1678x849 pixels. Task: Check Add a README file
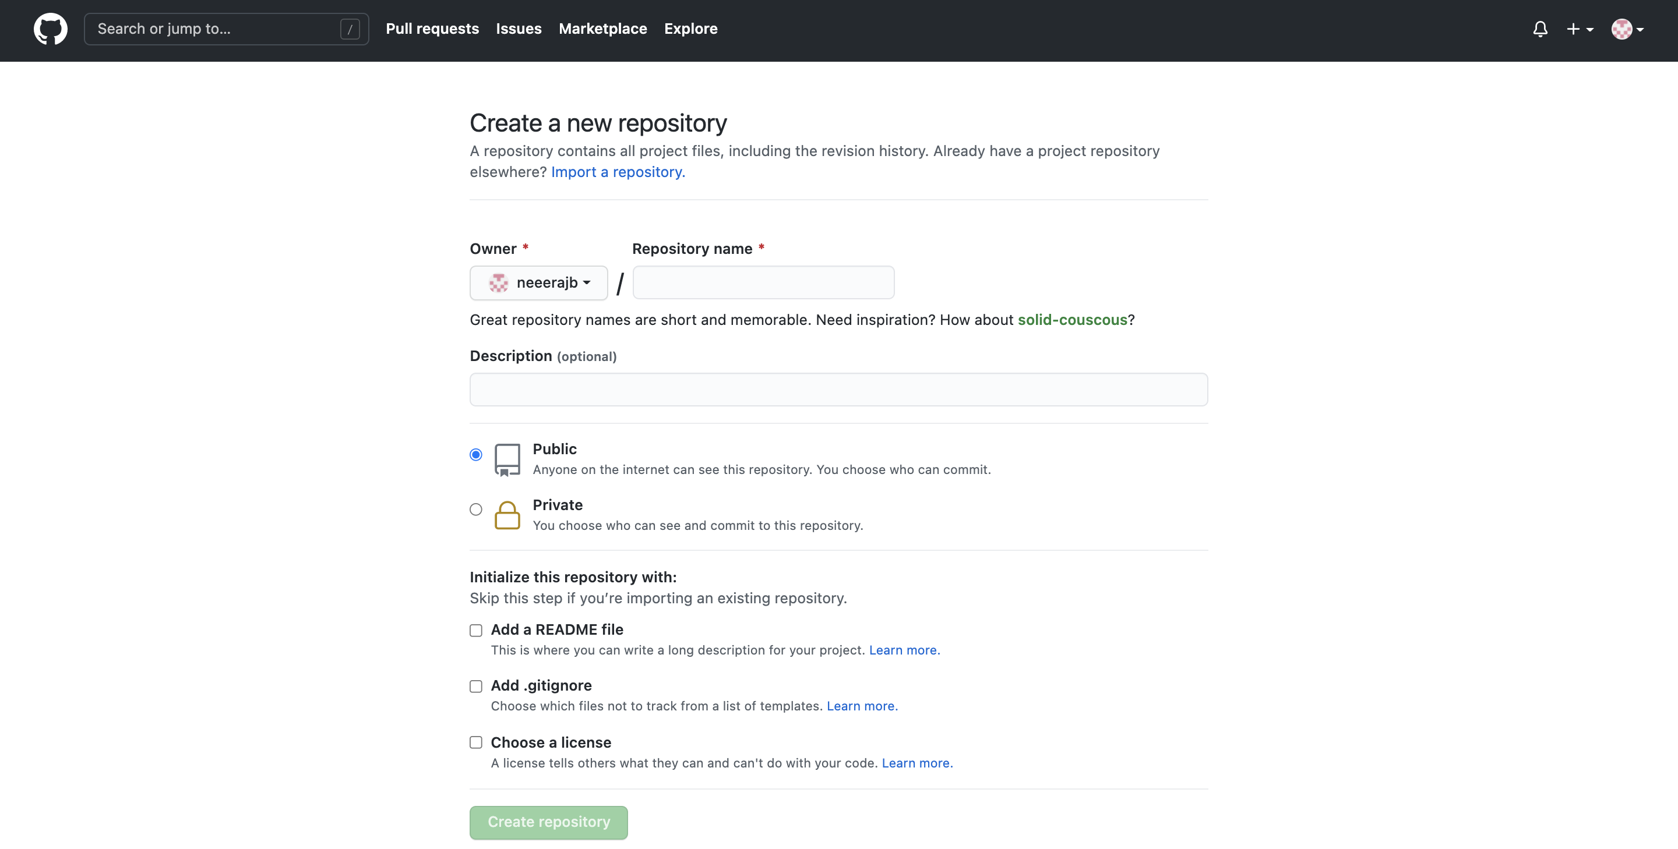point(476,630)
